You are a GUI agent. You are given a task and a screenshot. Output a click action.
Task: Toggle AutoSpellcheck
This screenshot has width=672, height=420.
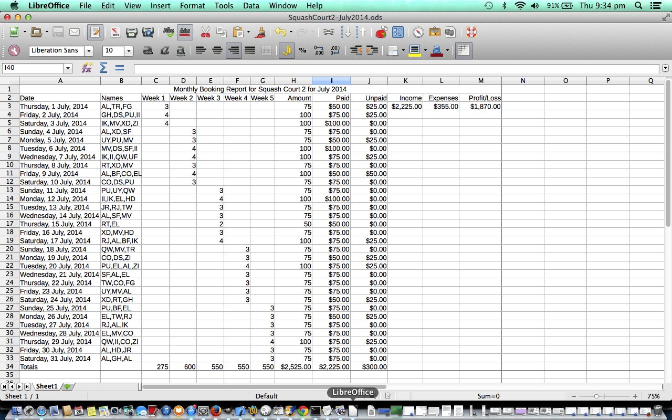[185, 31]
